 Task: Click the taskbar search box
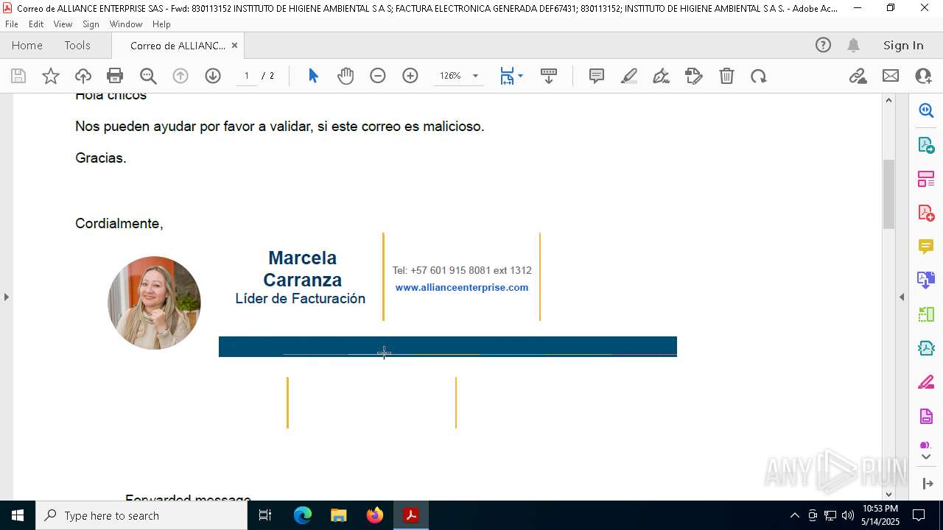tap(141, 515)
